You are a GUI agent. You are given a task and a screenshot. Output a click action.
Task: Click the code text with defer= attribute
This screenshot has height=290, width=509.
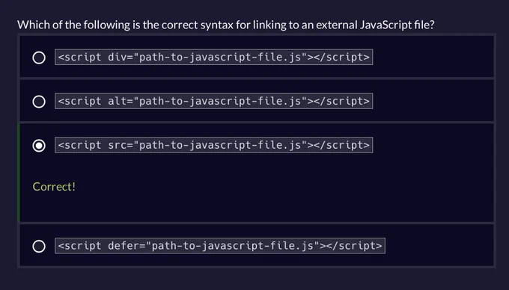220,246
